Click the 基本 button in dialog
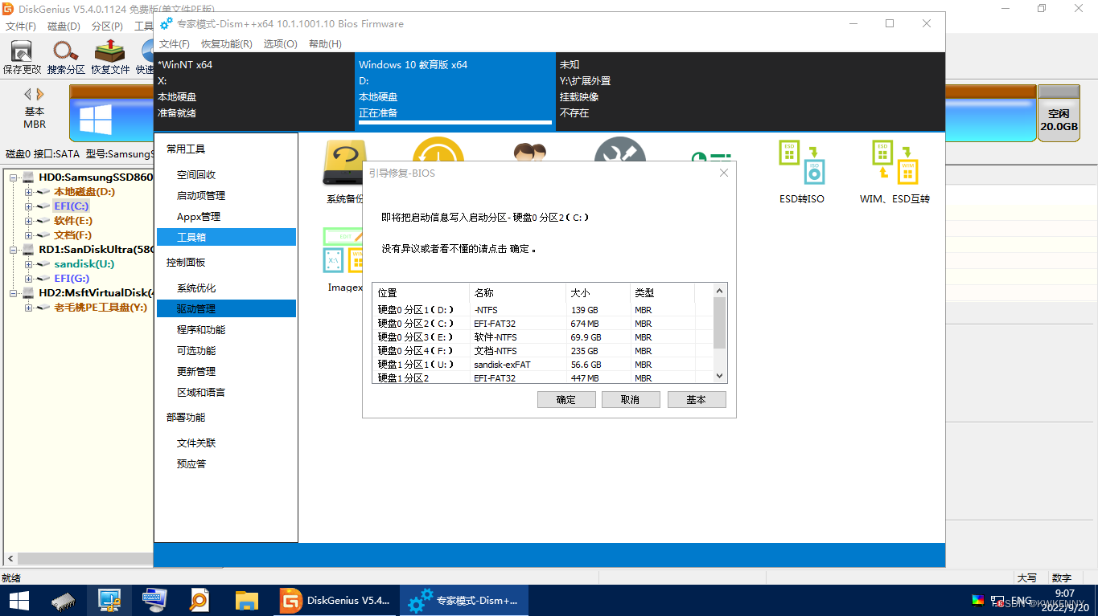1098x616 pixels. pyautogui.click(x=697, y=399)
